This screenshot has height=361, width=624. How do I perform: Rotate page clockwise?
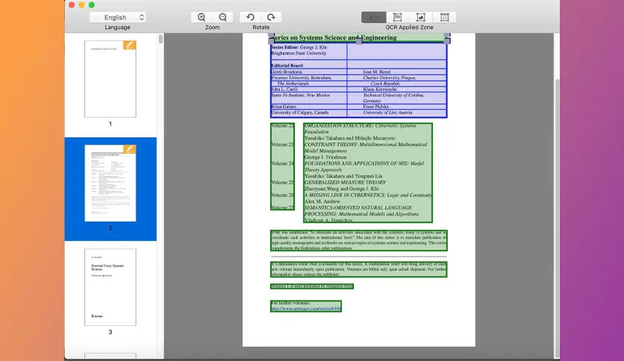[272, 17]
